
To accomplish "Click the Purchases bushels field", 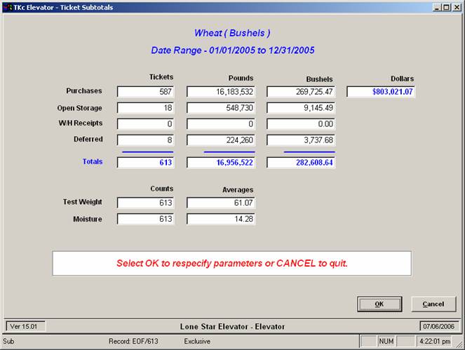I will point(301,91).
